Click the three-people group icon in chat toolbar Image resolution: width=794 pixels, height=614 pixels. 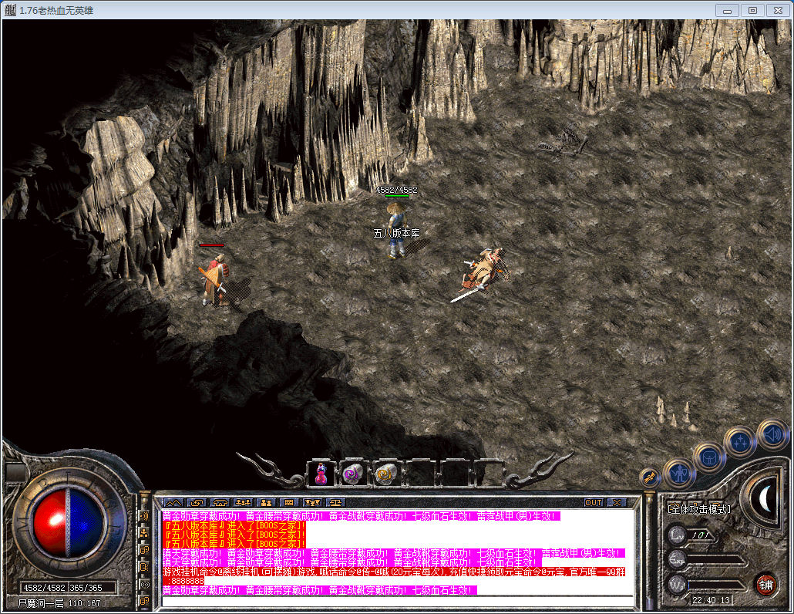[x=243, y=503]
